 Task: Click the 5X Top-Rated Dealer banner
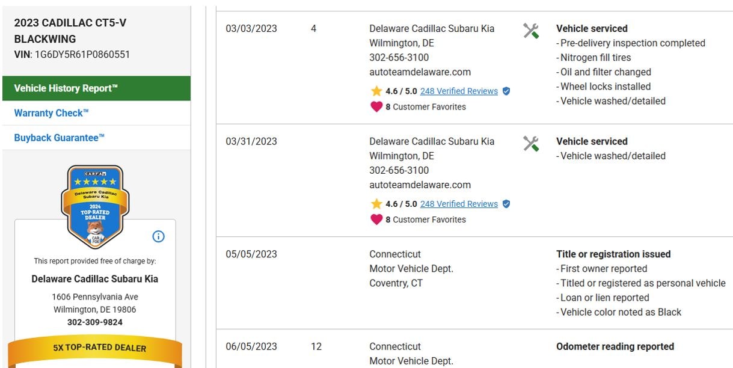95,348
